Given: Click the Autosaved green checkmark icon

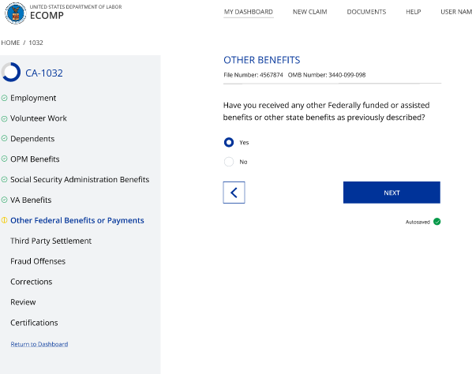Looking at the screenshot, I should pos(436,222).
